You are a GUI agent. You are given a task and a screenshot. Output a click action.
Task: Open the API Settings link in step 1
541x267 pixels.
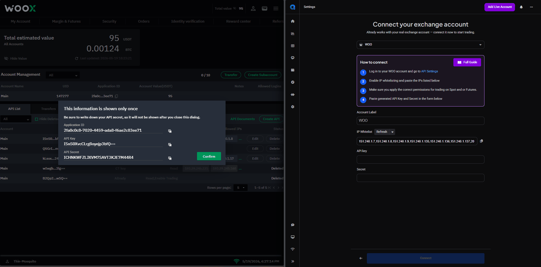point(429,71)
